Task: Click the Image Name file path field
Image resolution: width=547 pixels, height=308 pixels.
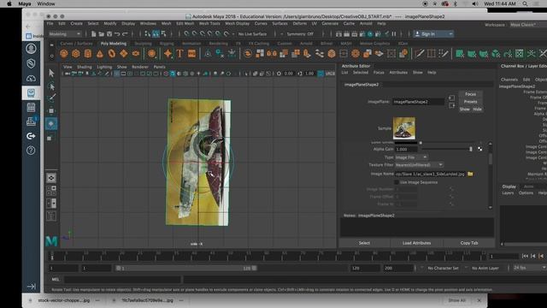Action: [x=430, y=174]
